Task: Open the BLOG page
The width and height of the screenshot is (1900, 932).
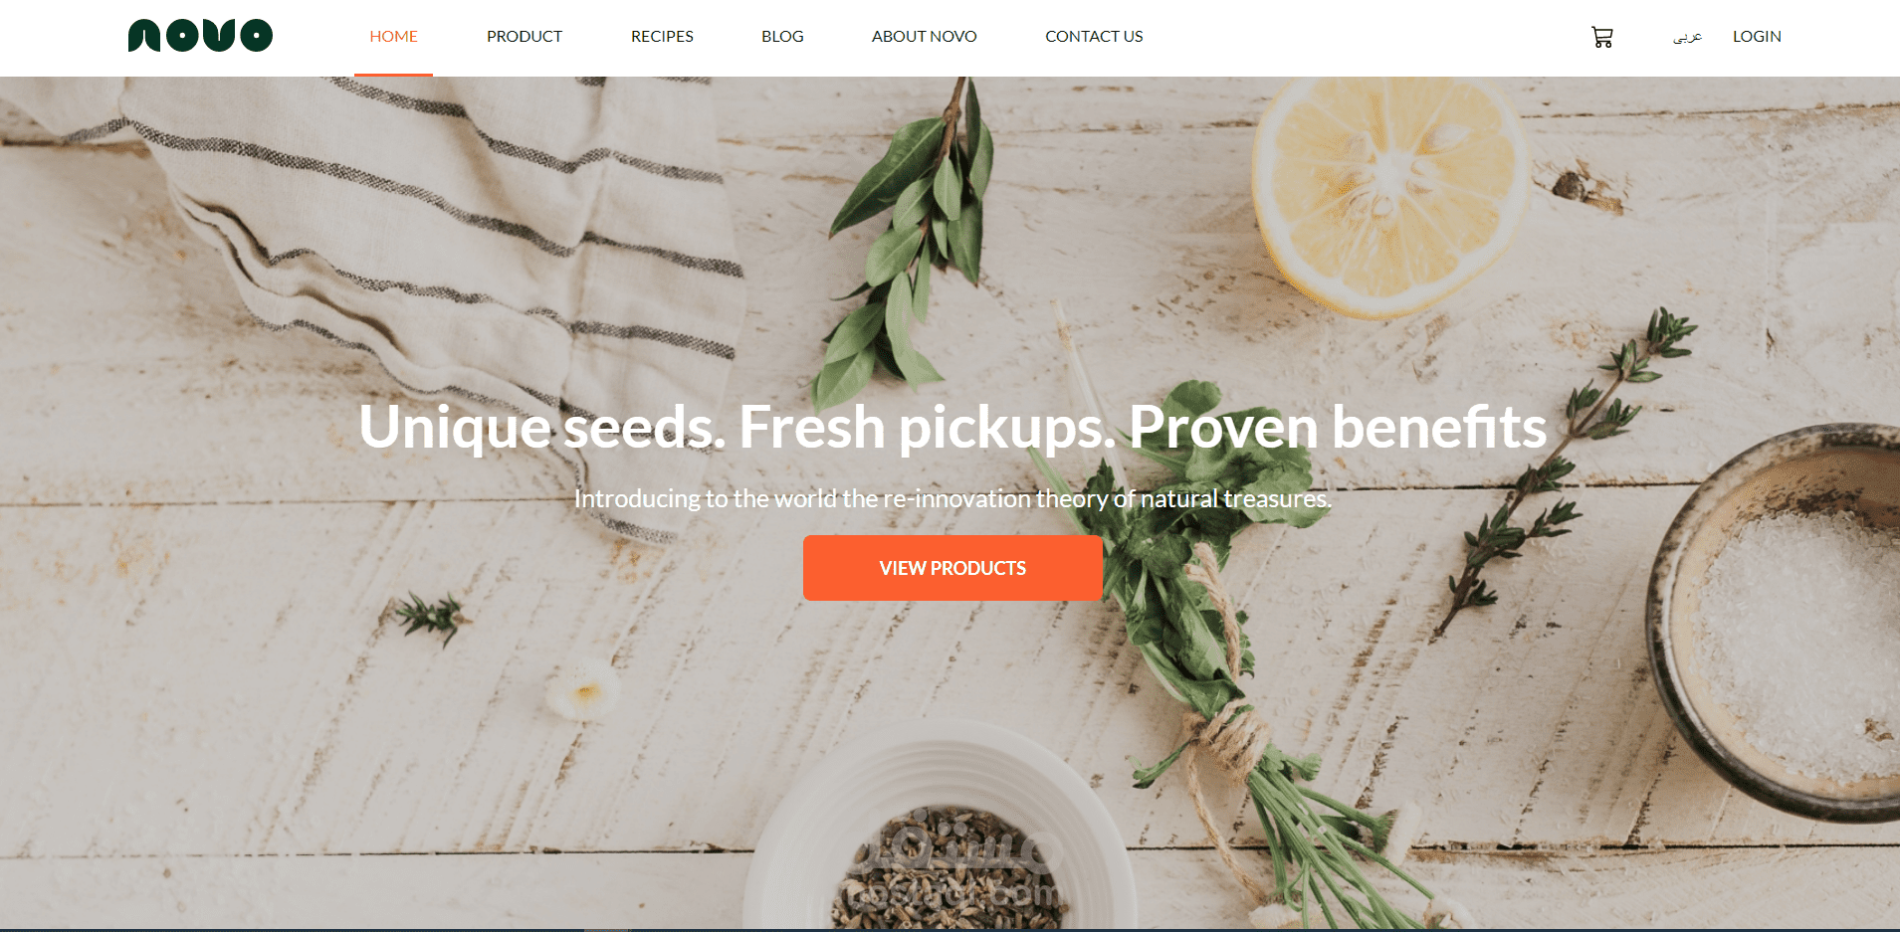Action: point(782,36)
